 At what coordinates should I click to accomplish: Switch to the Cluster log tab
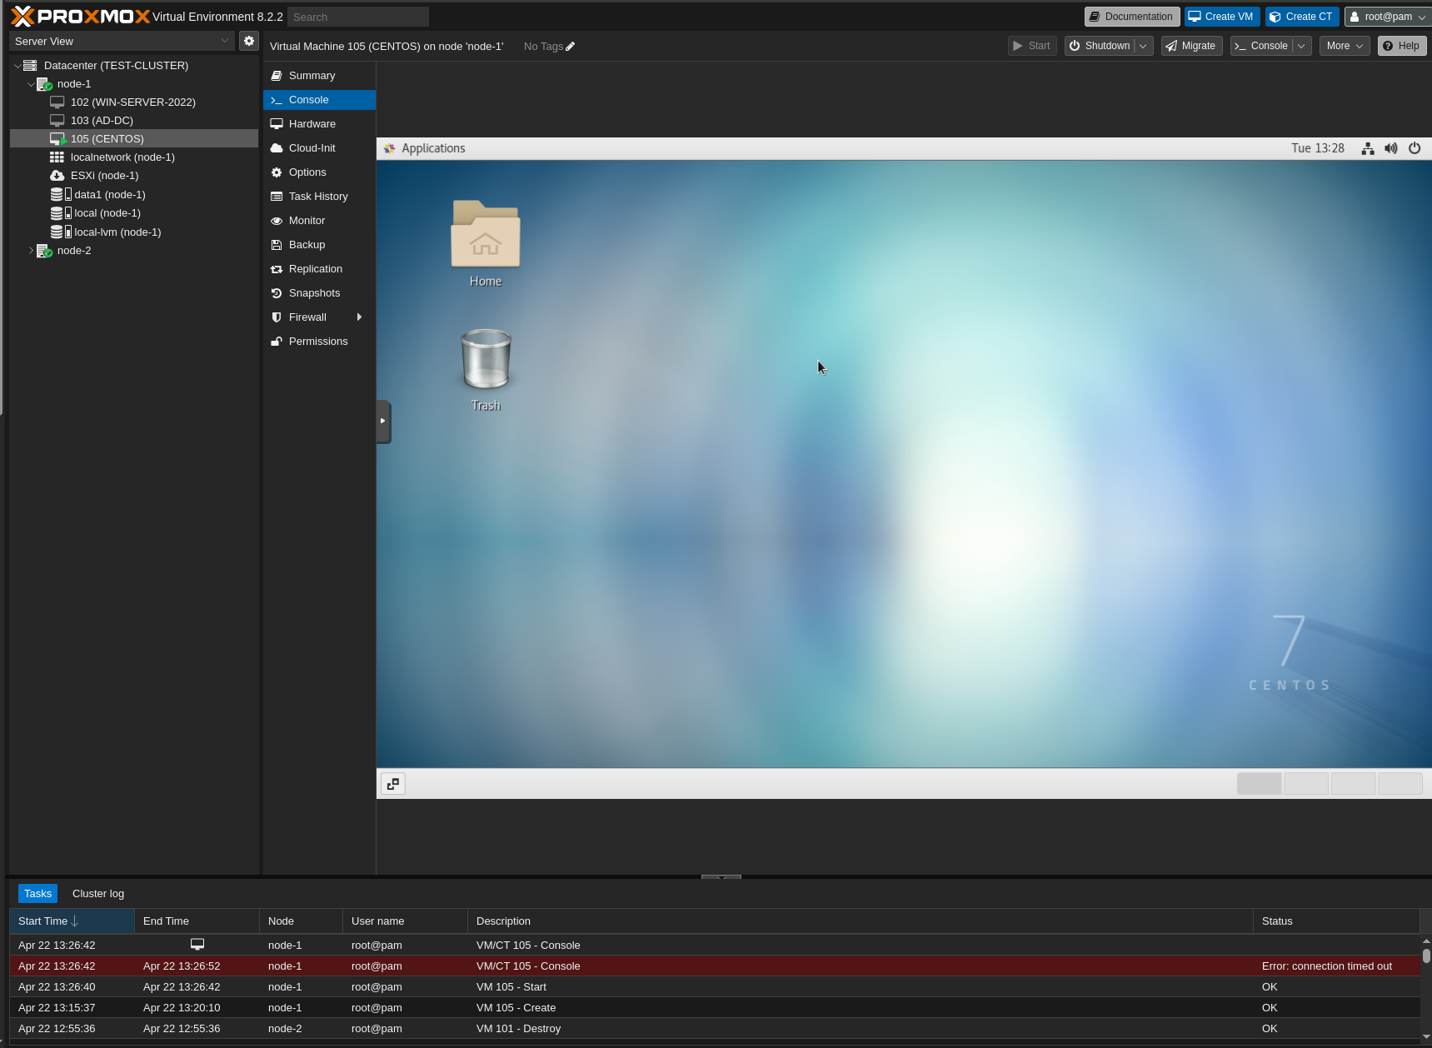pos(97,893)
